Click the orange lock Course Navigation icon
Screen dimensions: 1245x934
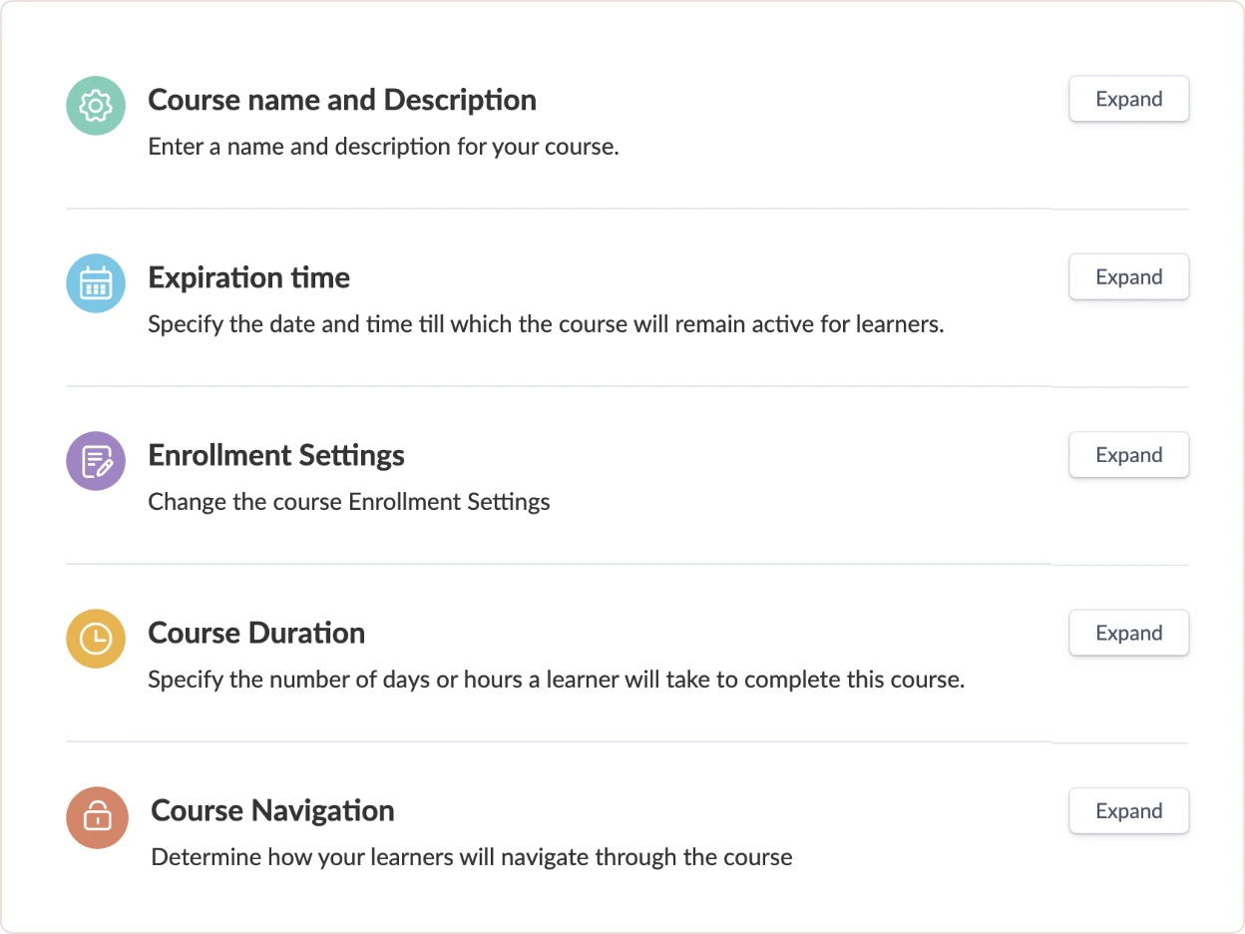pos(97,817)
